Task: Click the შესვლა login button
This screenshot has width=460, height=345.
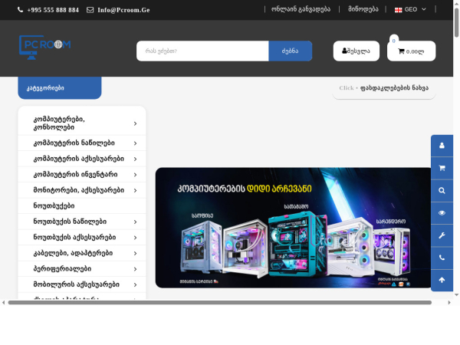Action: tap(356, 51)
